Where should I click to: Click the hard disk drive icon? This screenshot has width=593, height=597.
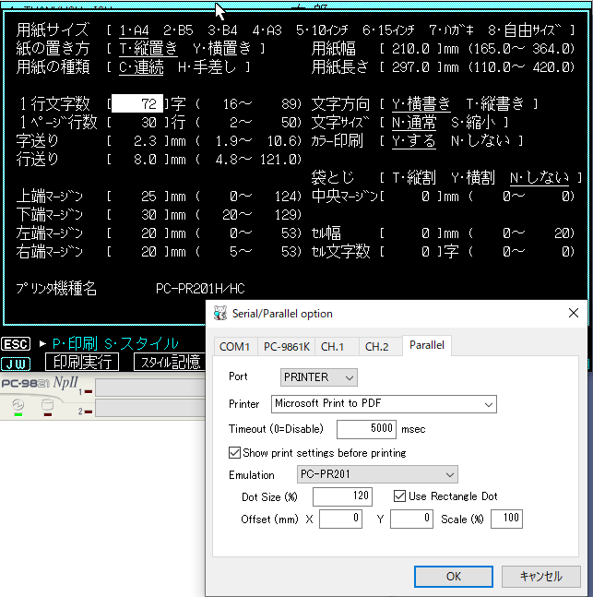[47, 404]
